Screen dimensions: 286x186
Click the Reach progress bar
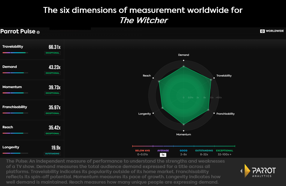pyautogui.click(x=15, y=133)
